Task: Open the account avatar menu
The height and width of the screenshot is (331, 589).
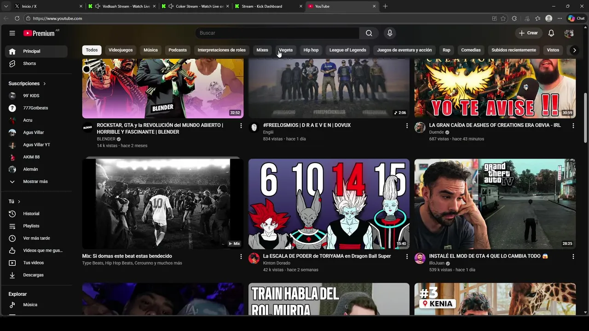Action: (569, 33)
